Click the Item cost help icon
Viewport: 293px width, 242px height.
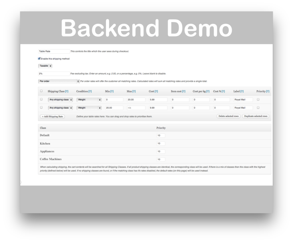184,91
